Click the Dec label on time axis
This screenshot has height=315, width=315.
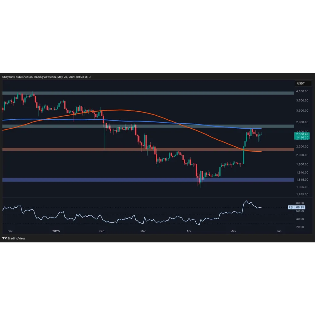[x=10, y=231]
